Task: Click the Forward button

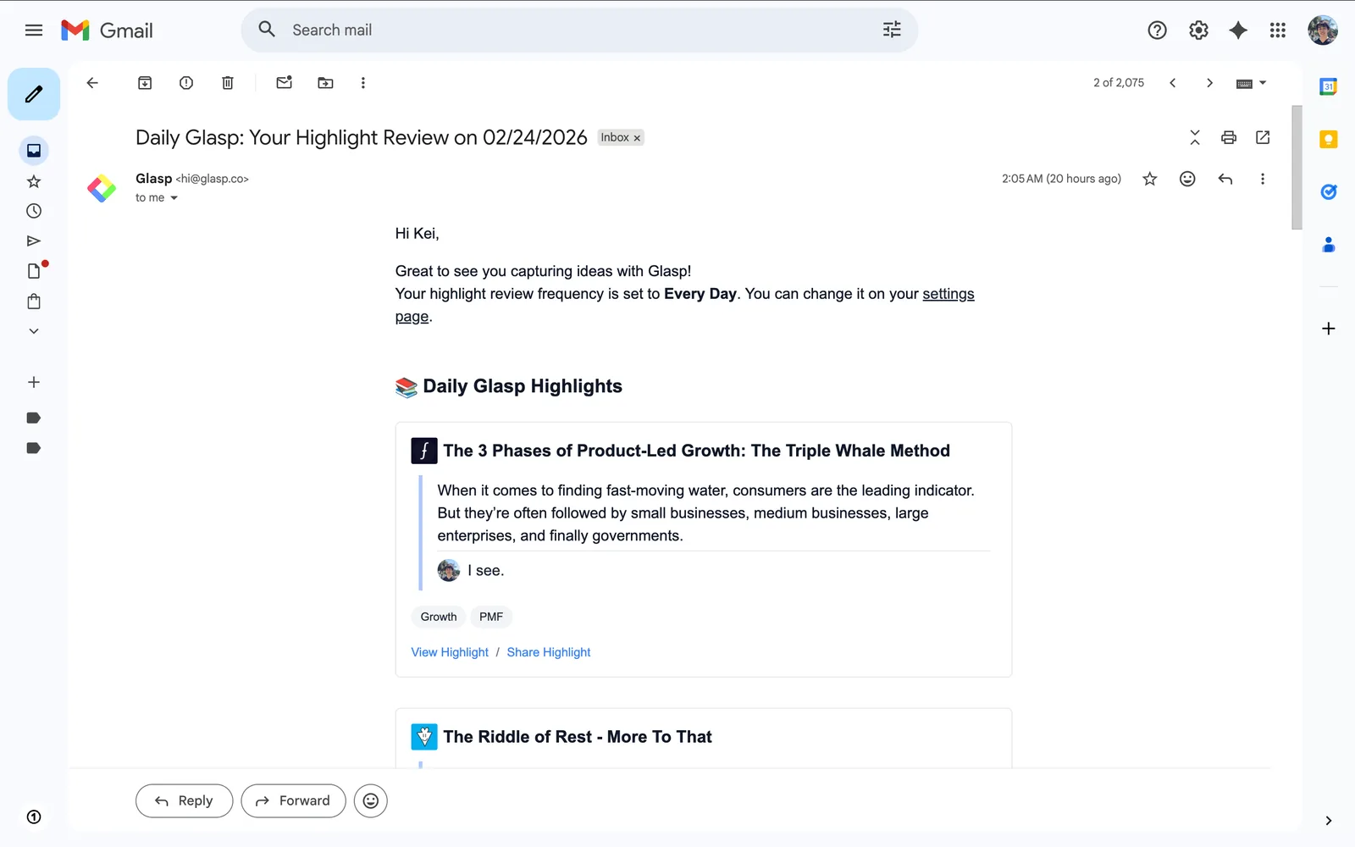Action: 293,801
